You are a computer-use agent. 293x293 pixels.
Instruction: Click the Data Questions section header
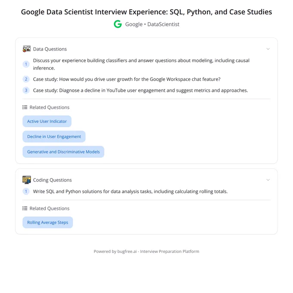point(146,49)
